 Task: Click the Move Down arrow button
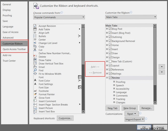(x=162, y=72)
